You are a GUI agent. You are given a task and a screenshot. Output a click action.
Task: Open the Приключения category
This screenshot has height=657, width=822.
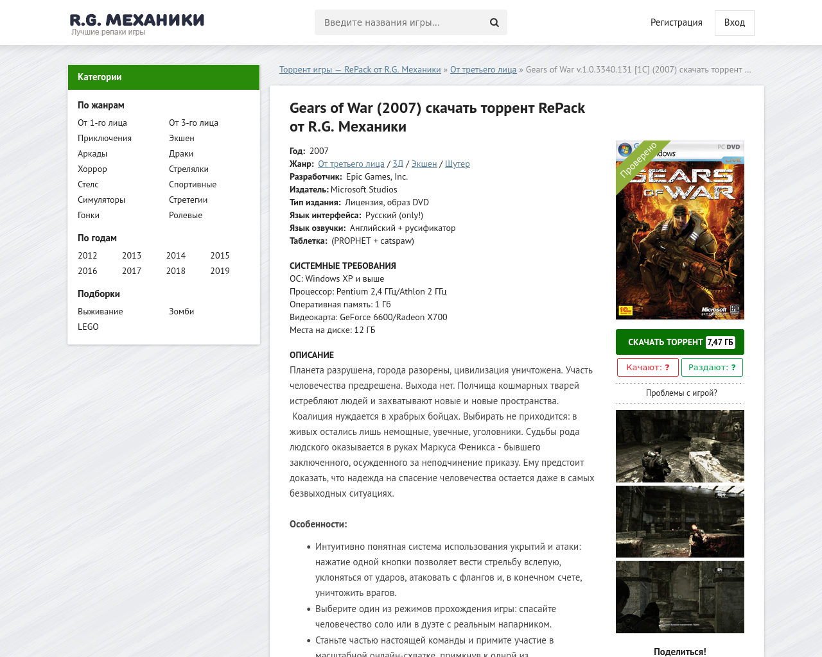click(105, 138)
